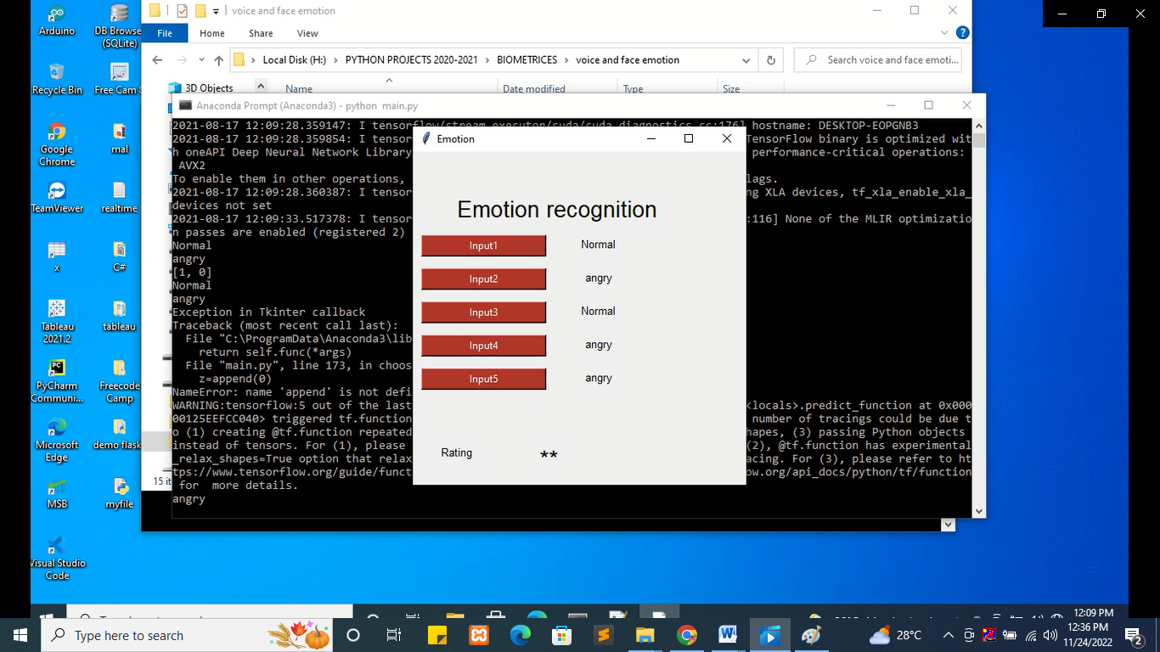1160x652 pixels.
Task: Switch to the View ribbon tab
Action: pos(307,33)
